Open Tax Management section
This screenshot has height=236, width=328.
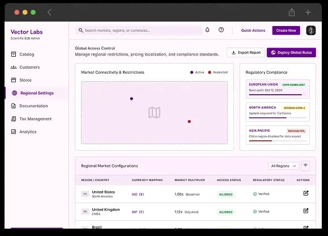coord(31,119)
